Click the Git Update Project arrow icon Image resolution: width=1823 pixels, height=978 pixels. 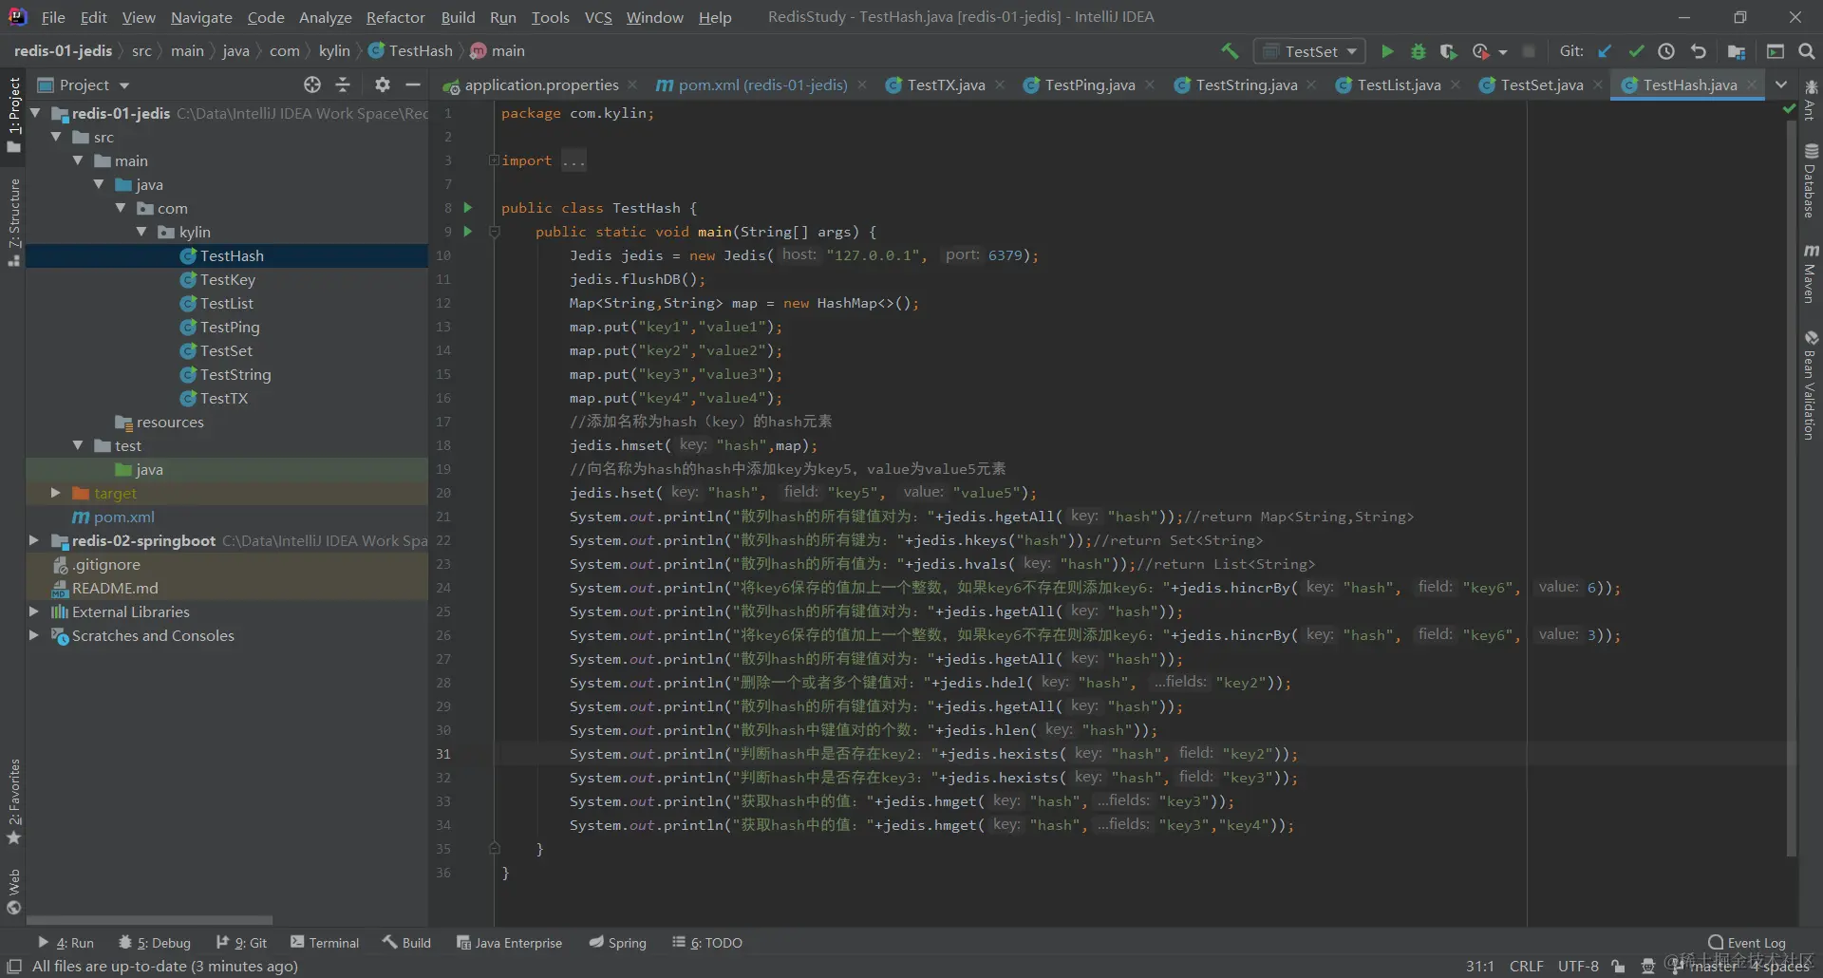coord(1605,51)
